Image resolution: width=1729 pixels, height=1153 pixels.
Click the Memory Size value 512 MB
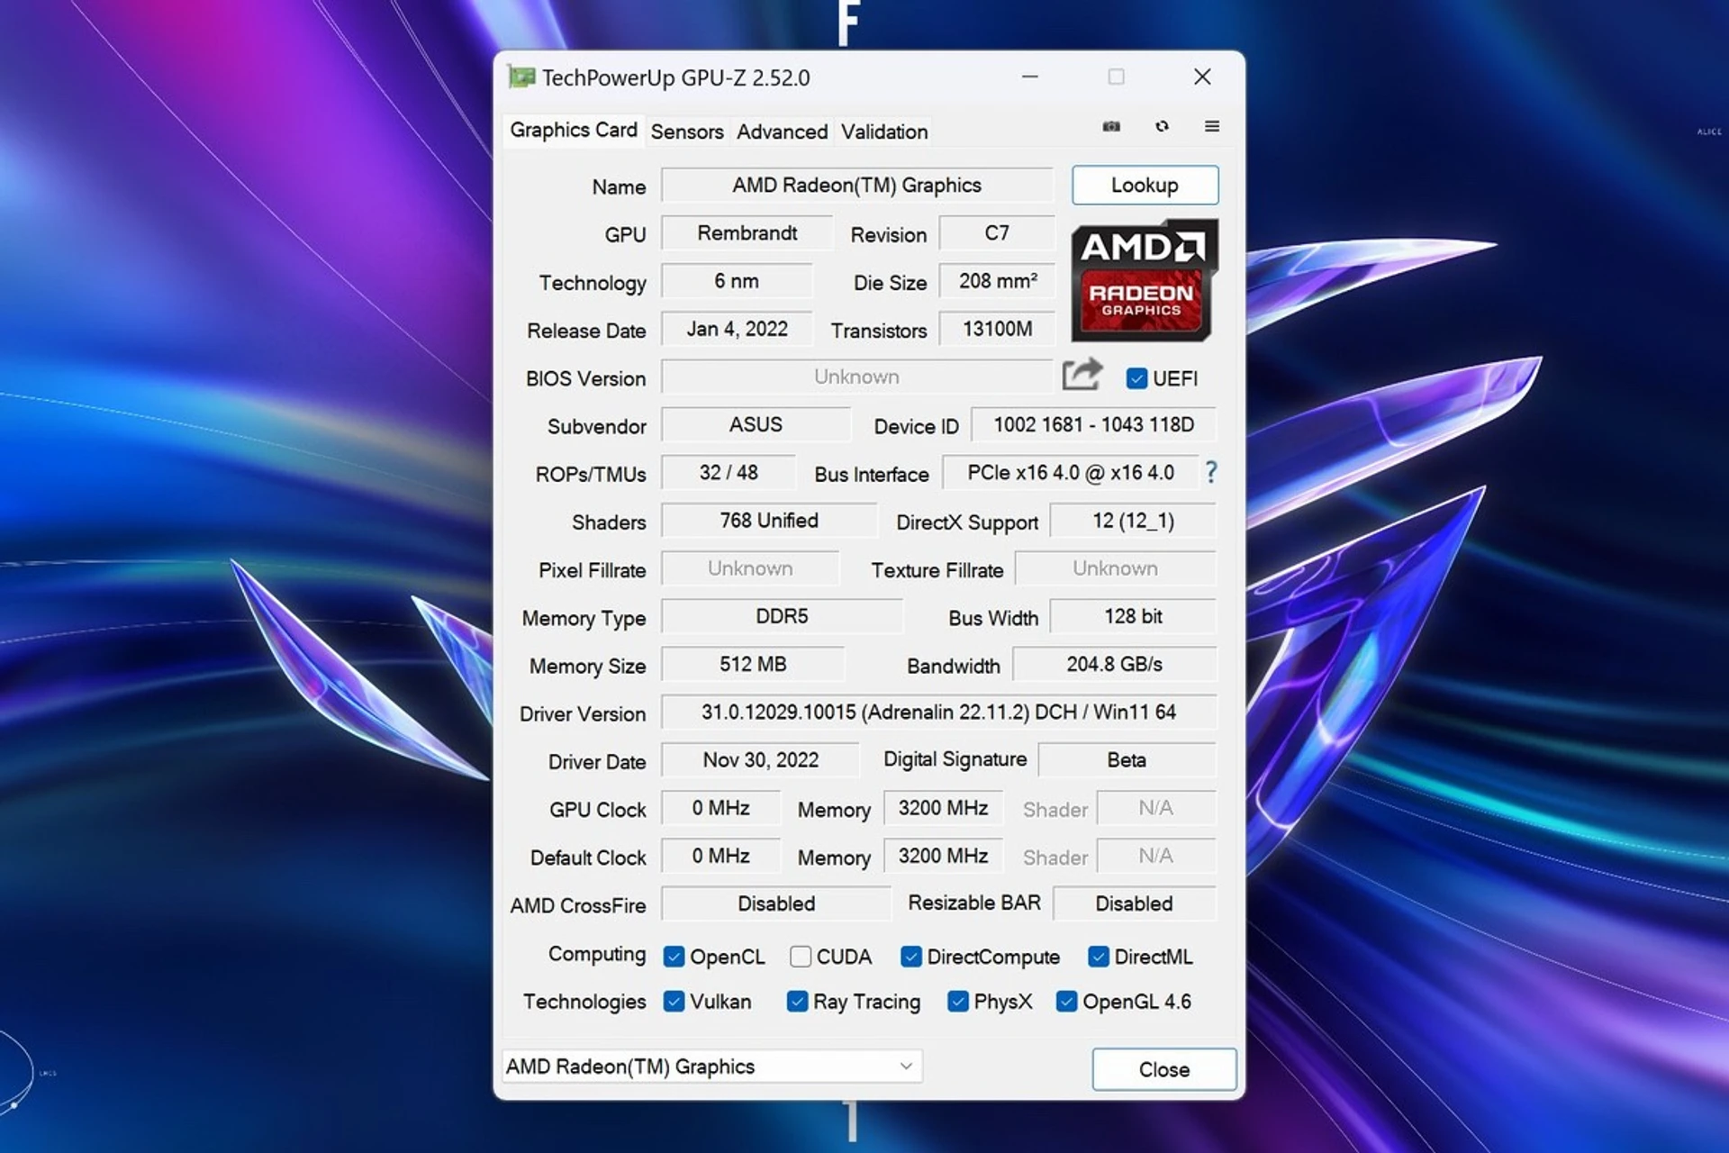tap(753, 664)
